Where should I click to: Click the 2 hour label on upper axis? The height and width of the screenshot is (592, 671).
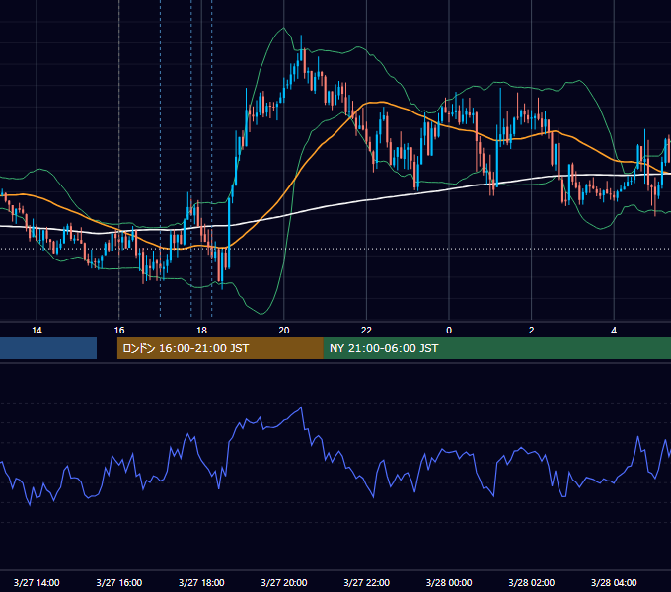click(532, 331)
